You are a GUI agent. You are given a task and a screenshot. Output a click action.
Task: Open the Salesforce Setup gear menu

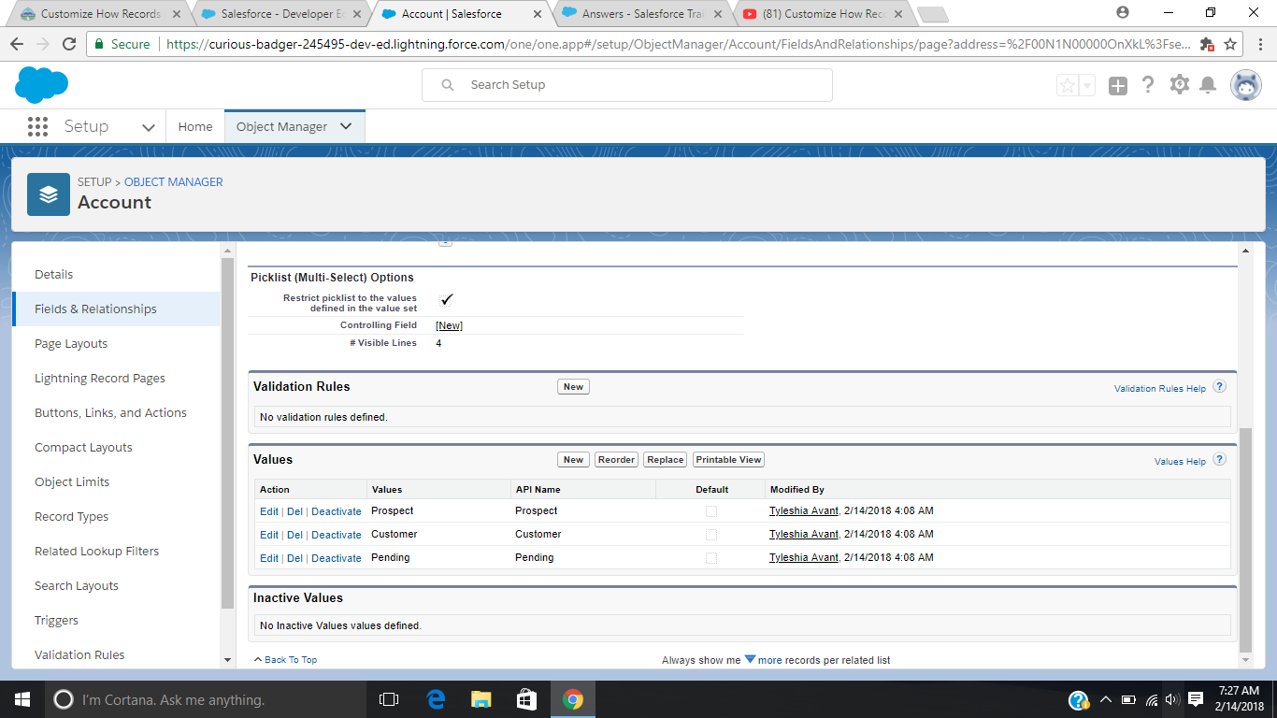[1180, 85]
